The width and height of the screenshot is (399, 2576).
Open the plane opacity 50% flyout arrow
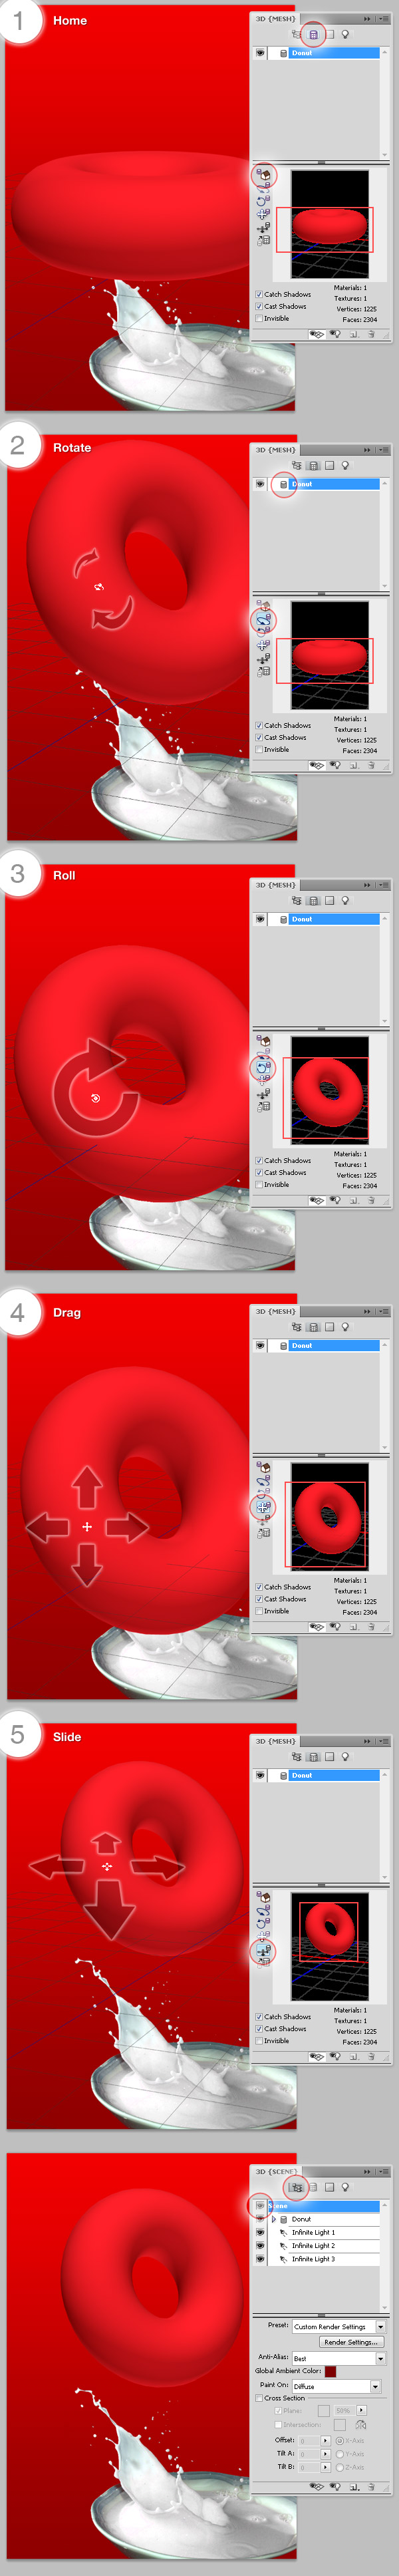361,2411
